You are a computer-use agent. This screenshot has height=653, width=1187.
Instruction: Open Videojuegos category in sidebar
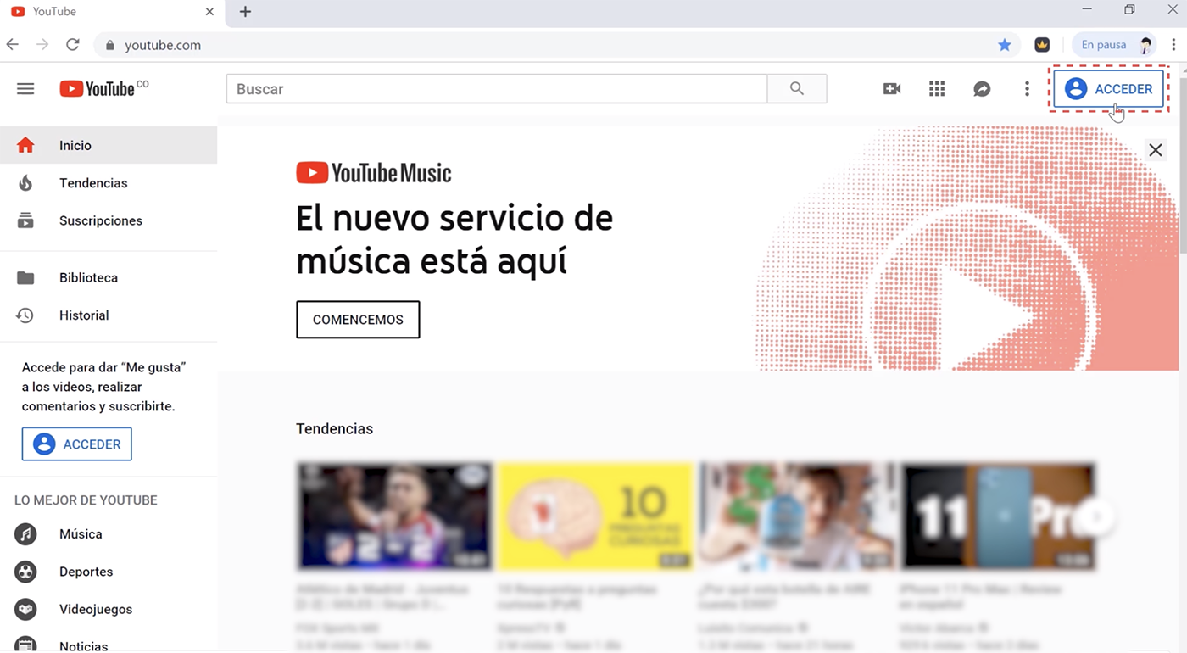pos(109,609)
